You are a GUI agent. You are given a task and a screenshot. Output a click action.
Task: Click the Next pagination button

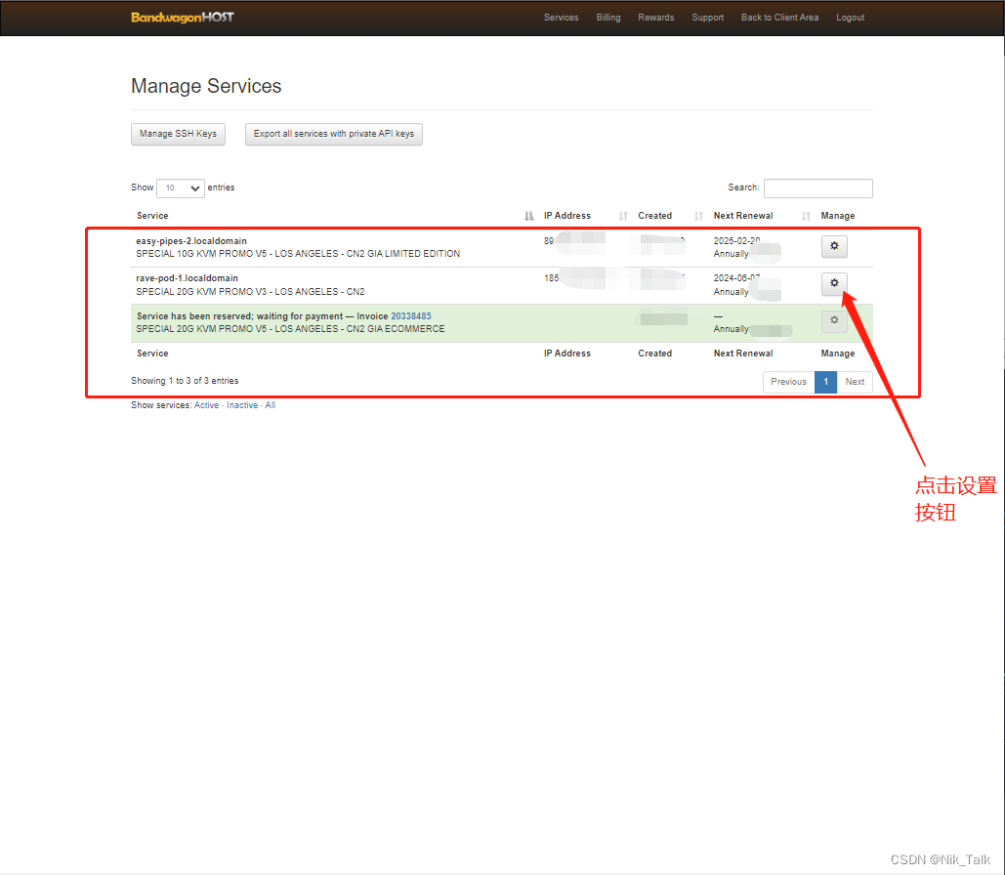click(855, 382)
